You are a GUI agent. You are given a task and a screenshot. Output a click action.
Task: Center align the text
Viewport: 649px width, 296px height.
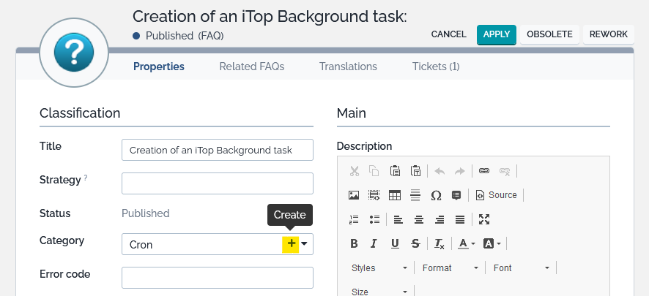click(419, 220)
